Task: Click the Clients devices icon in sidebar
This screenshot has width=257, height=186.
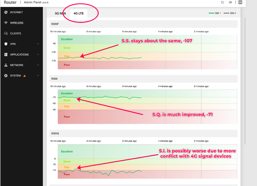Action: tap(6, 33)
